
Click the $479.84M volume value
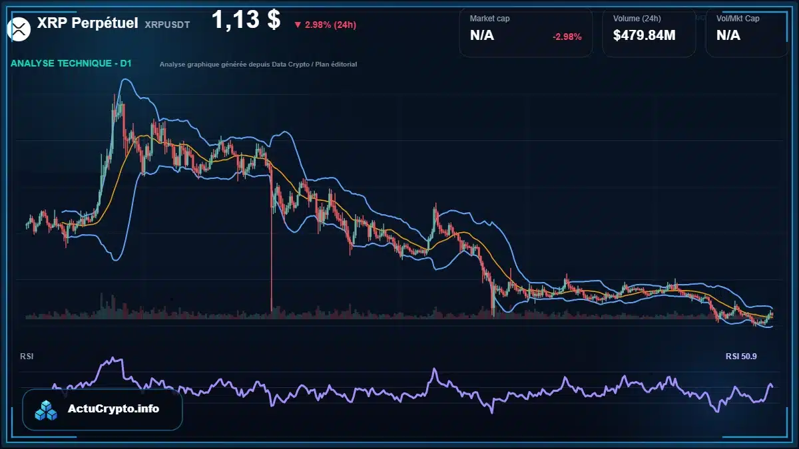pos(644,35)
